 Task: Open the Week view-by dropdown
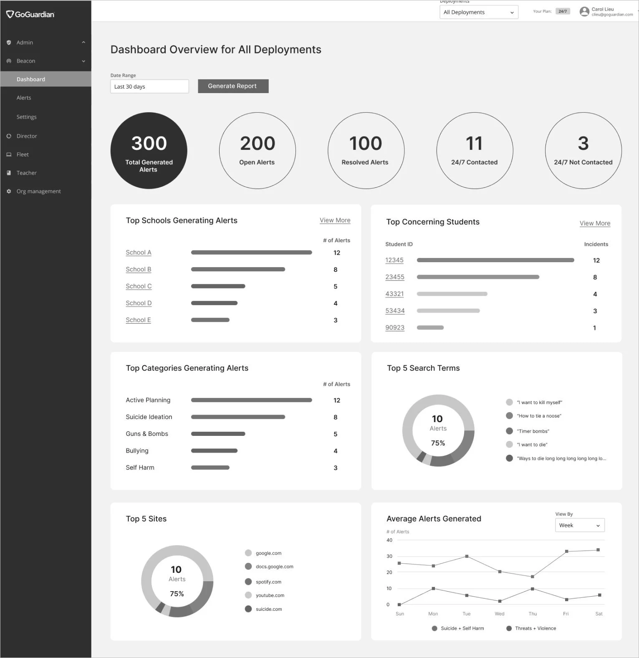coord(580,525)
